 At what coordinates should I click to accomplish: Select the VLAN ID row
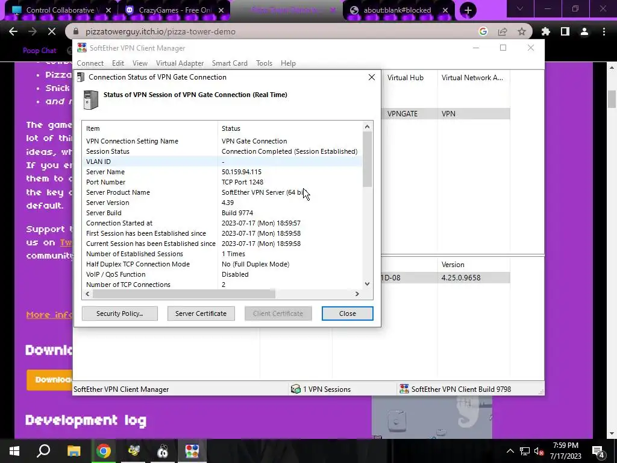point(222,162)
